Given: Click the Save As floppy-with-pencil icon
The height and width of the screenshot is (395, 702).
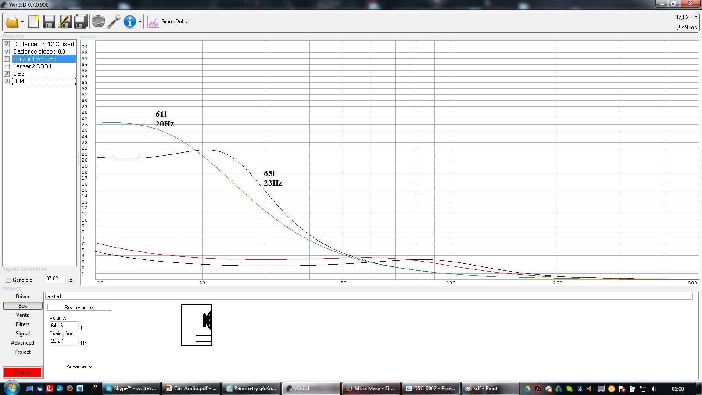Looking at the screenshot, I should [x=65, y=22].
